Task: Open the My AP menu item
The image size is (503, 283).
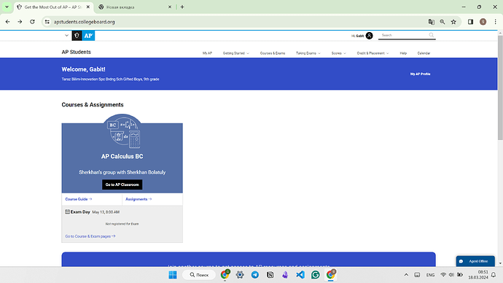Action: pyautogui.click(x=207, y=53)
